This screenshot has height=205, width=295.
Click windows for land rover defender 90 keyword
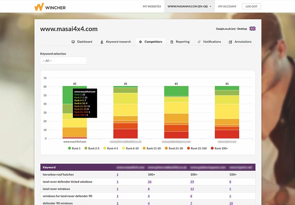(67, 196)
